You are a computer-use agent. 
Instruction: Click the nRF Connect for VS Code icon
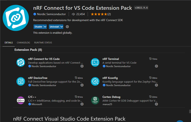(x=21, y=62)
